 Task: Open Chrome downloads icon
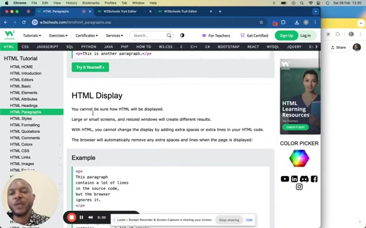click(x=297, y=22)
